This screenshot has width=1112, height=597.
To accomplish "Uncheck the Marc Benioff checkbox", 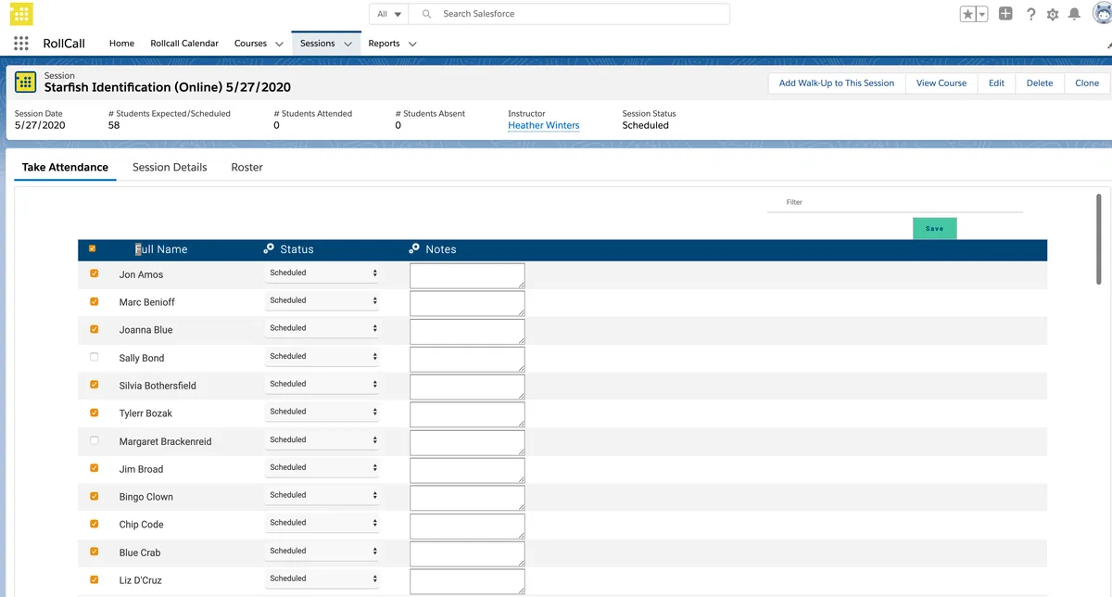I will point(95,301).
